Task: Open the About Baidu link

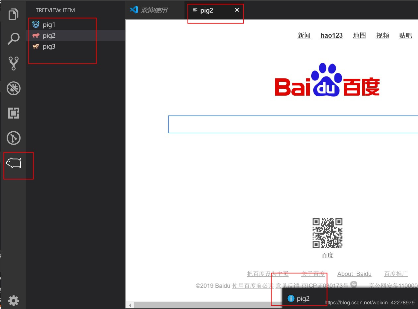Action: (354, 274)
